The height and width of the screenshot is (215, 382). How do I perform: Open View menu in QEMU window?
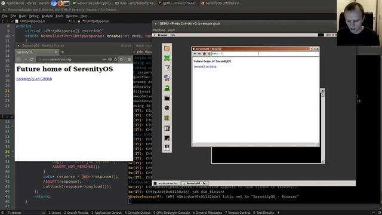[171, 30]
